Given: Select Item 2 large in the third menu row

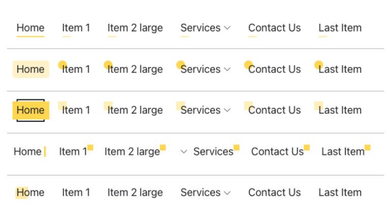Looking at the screenshot, I should tap(135, 110).
